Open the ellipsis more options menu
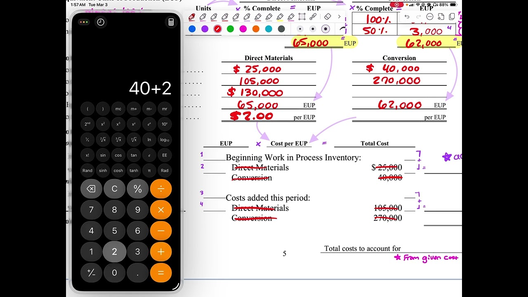 [429, 17]
